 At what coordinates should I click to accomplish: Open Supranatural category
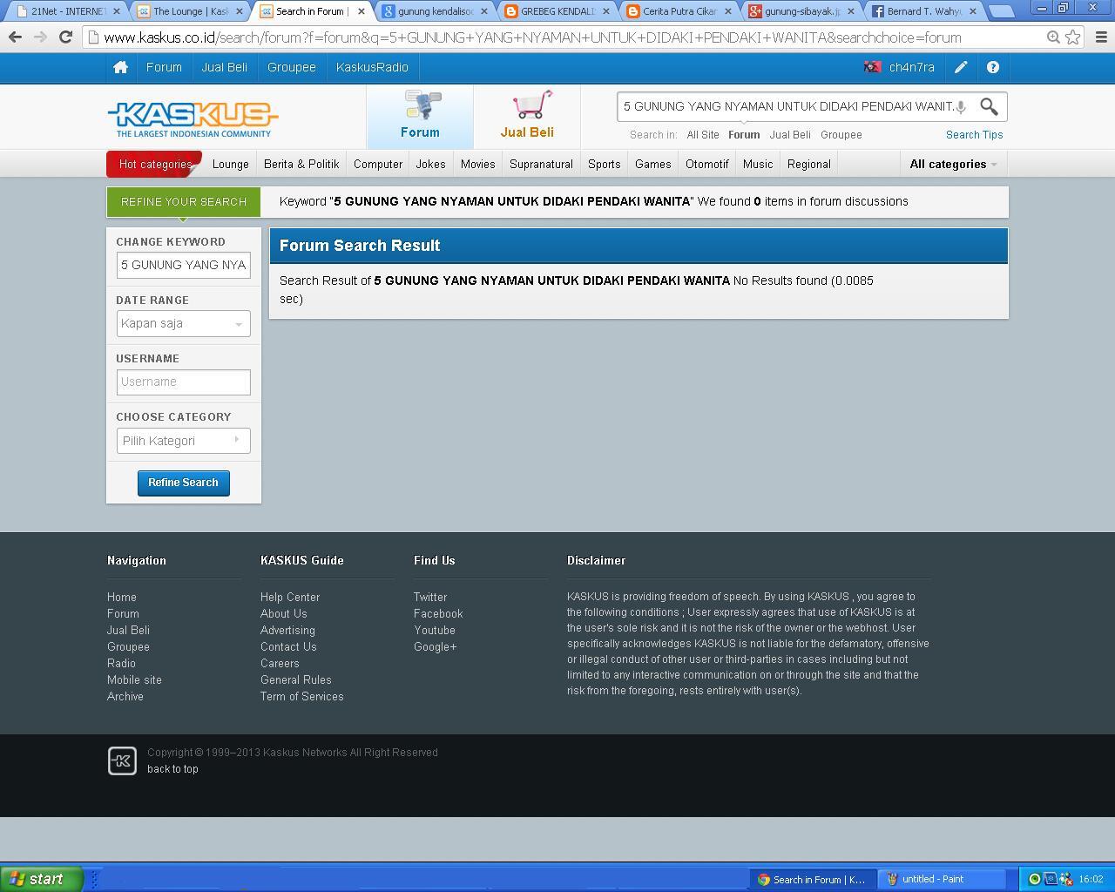click(541, 164)
